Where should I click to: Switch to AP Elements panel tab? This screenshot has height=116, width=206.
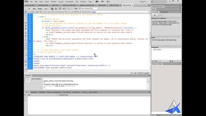[x=164, y=12]
